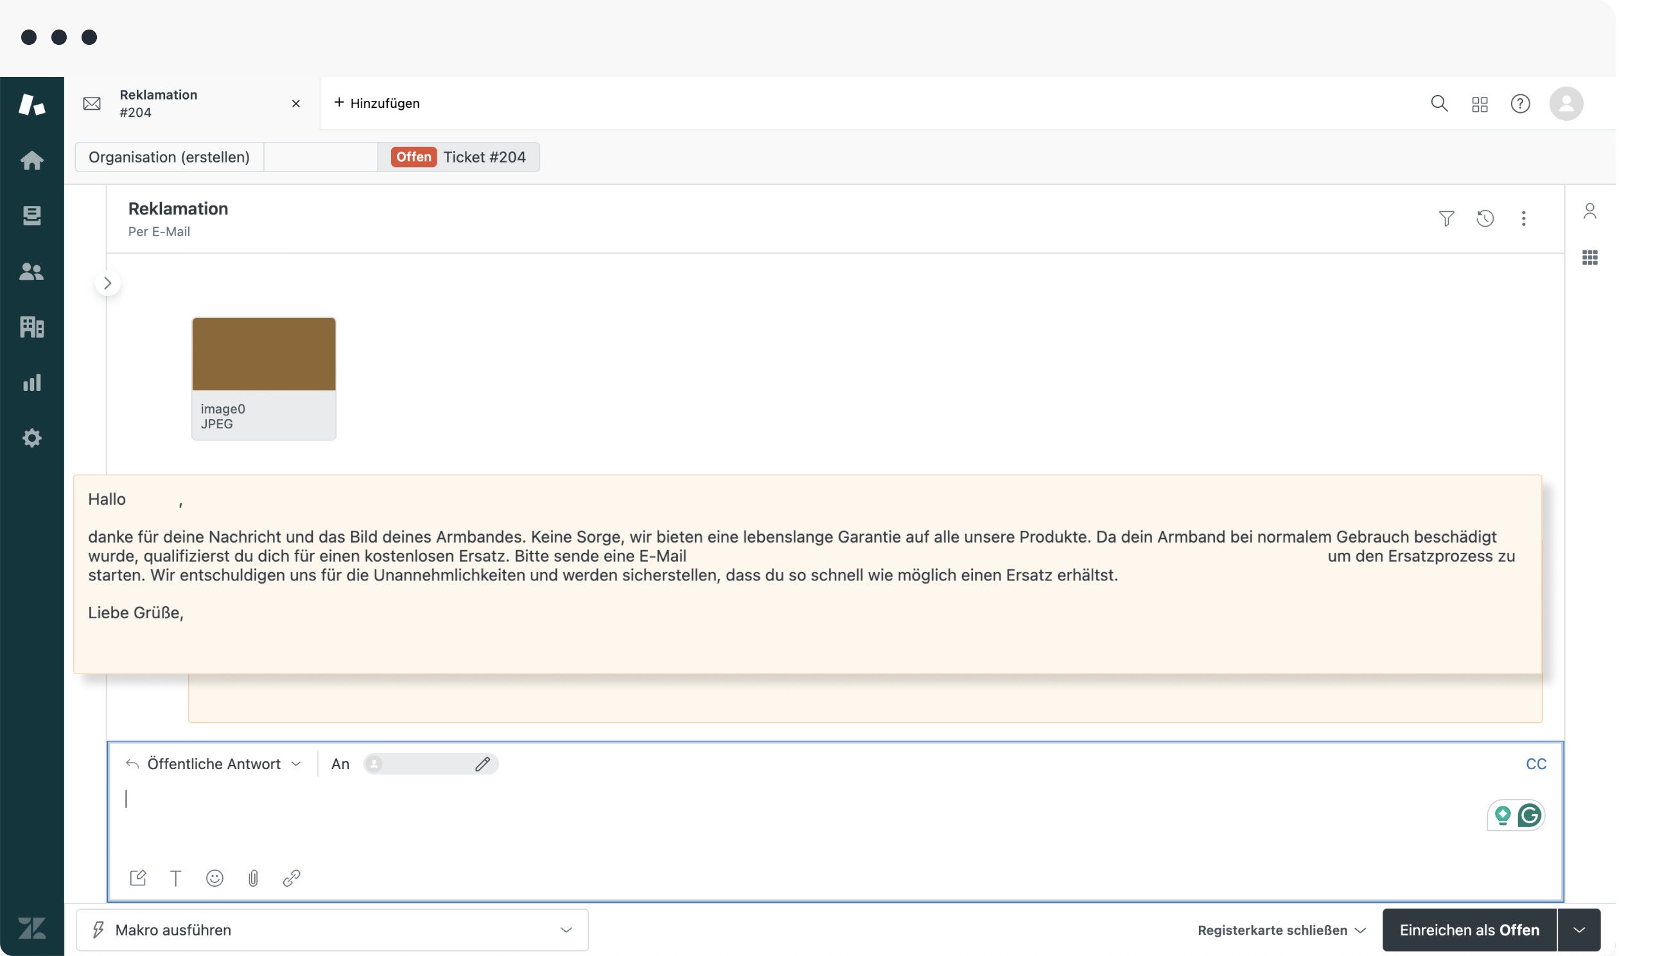
Task: Click the attachment paperclip icon
Action: tap(254, 878)
